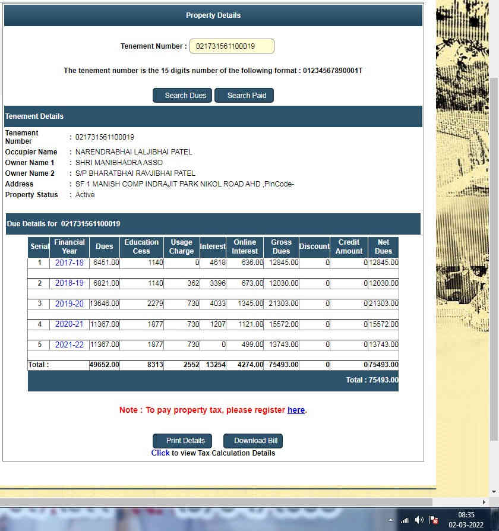
Task: Open the 2017-18 financial year link
Action: coord(70,263)
